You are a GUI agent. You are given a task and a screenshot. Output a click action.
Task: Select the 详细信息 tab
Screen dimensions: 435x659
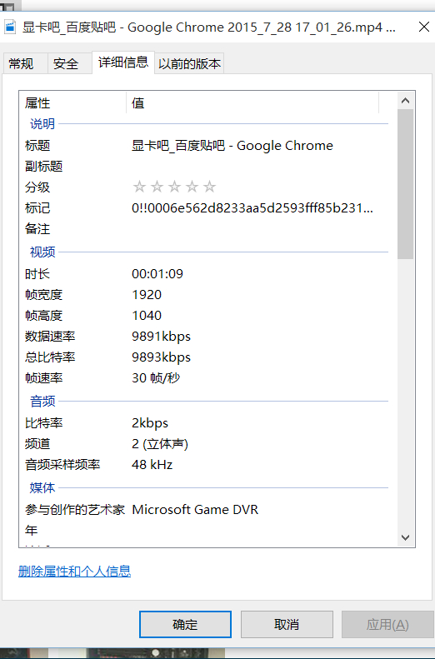coord(123,62)
